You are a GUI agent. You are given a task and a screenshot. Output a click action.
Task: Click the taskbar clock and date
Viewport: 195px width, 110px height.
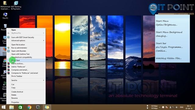pos(189,107)
